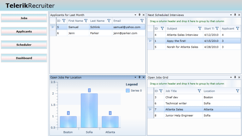Filter Interviews grid by Start Time
The image size is (242, 136).
coord(217,28)
